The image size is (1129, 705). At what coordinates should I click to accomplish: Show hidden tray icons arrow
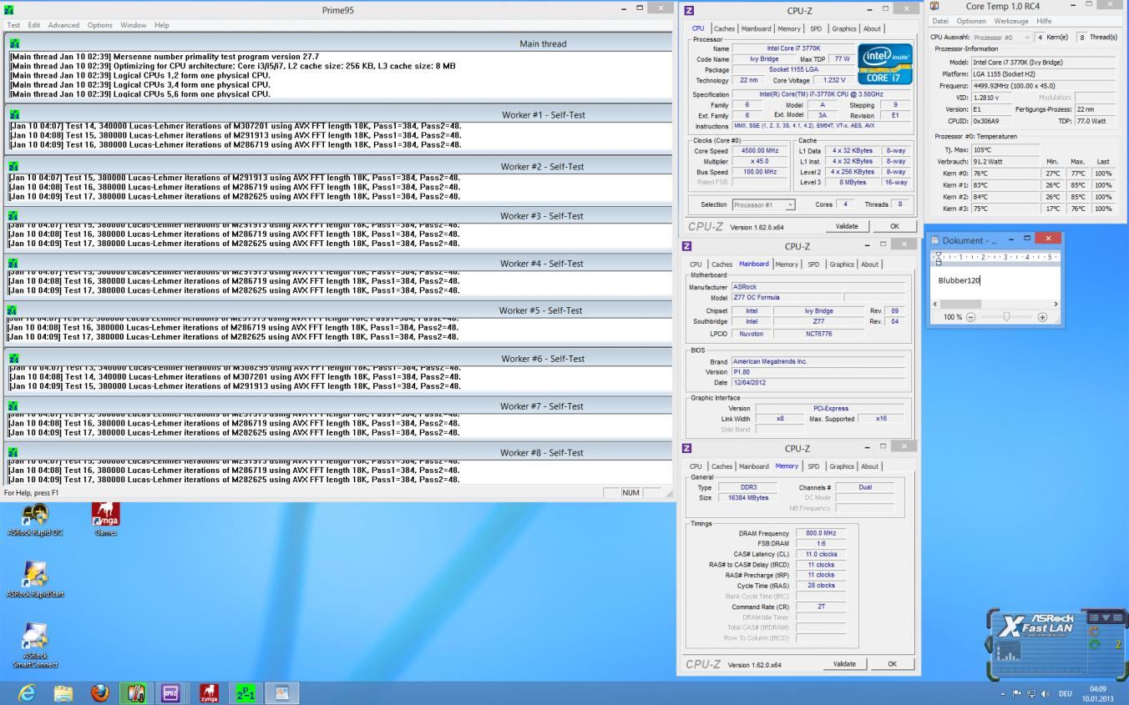point(1003,693)
